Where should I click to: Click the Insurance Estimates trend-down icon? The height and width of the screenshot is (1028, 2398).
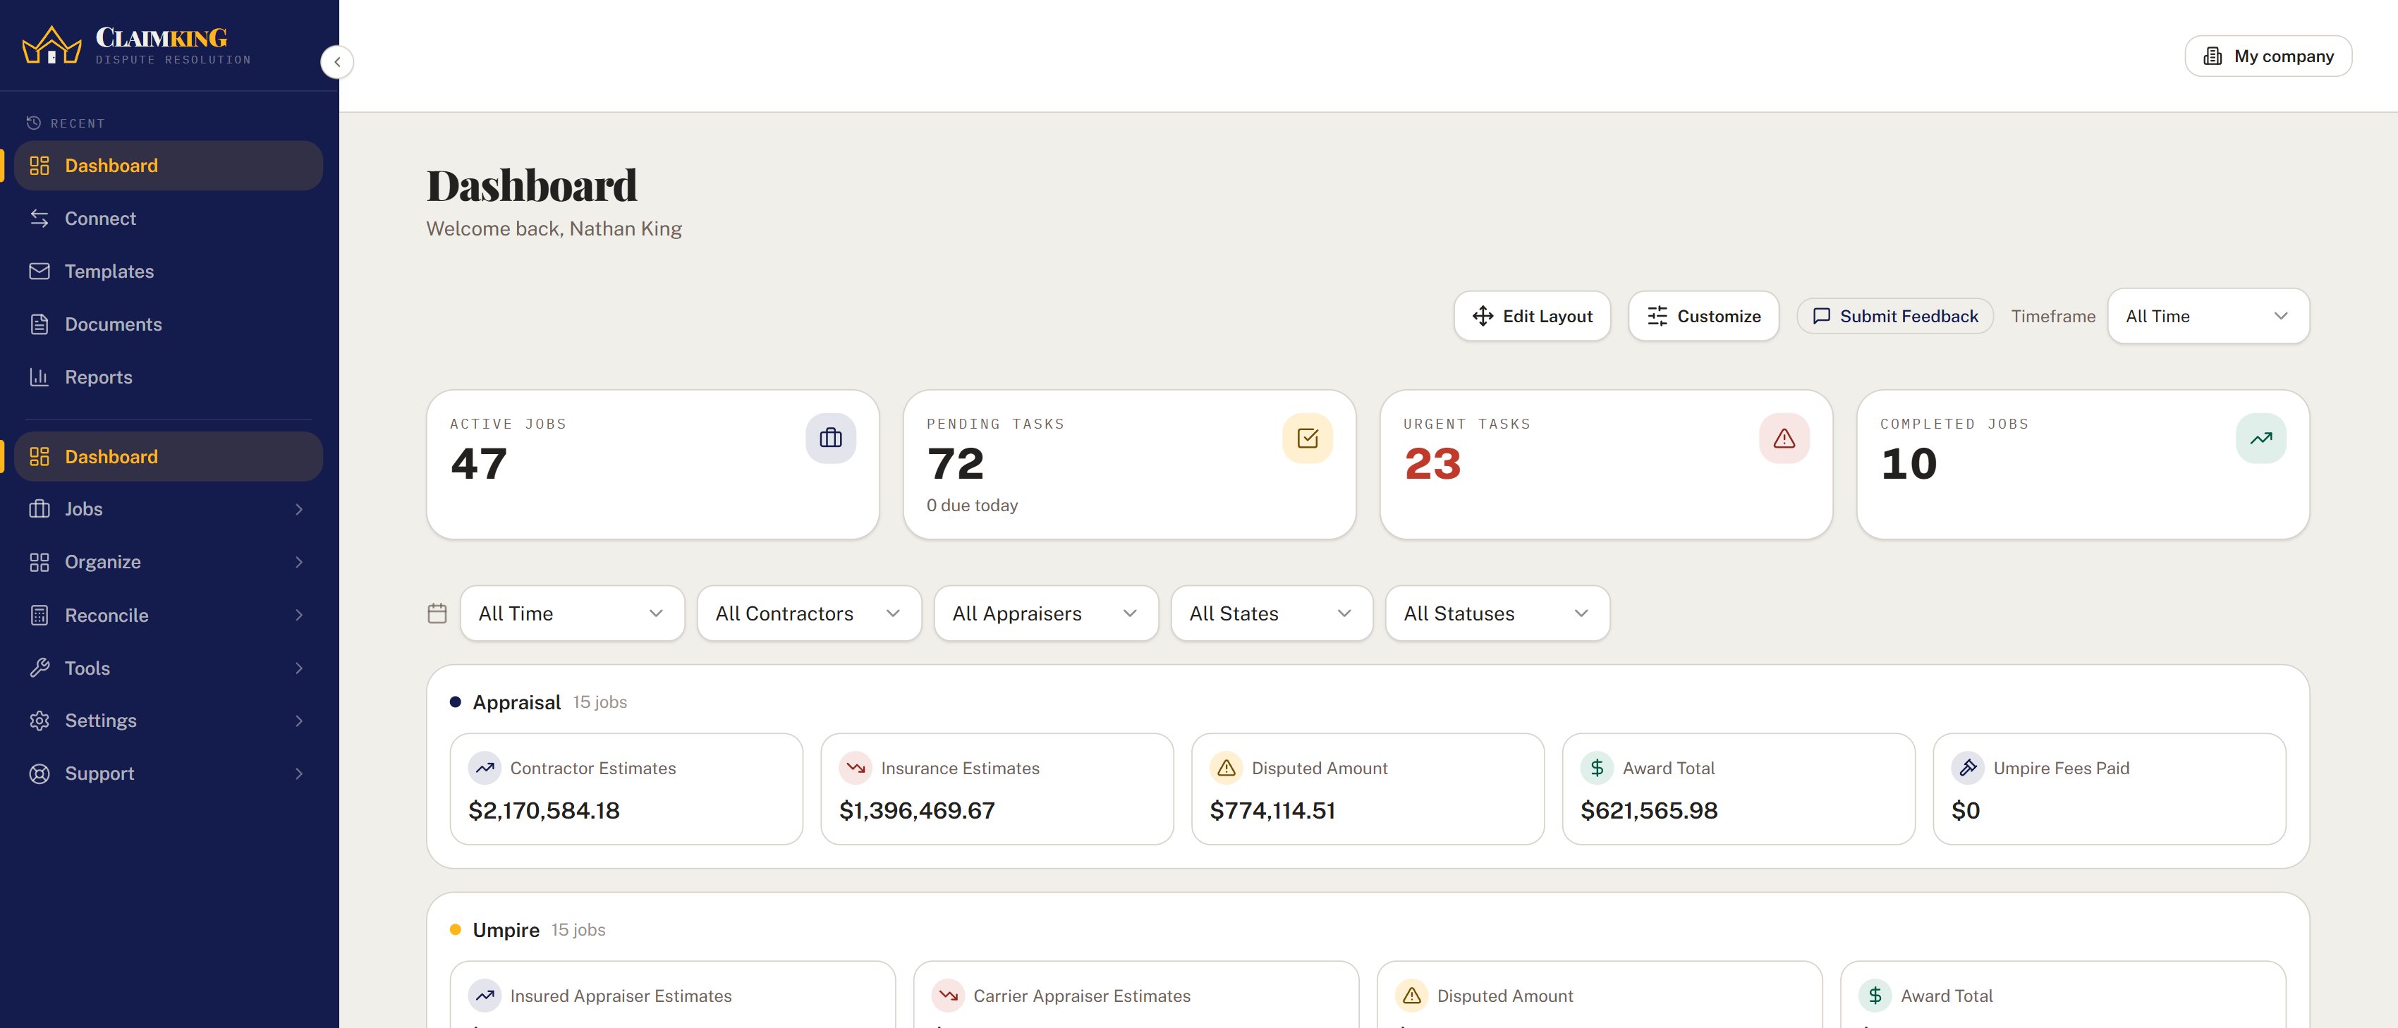(x=856, y=768)
